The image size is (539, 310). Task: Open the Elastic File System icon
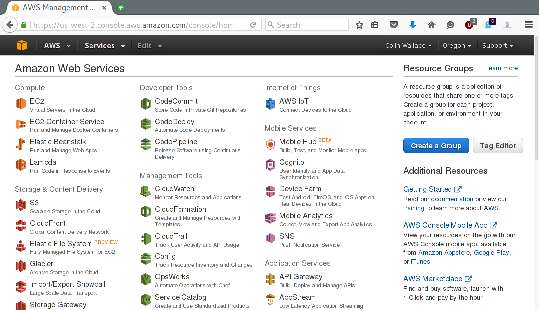tap(20, 246)
